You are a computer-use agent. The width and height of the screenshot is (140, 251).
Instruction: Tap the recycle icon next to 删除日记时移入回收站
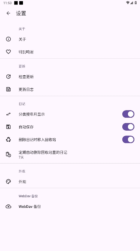click(8, 140)
